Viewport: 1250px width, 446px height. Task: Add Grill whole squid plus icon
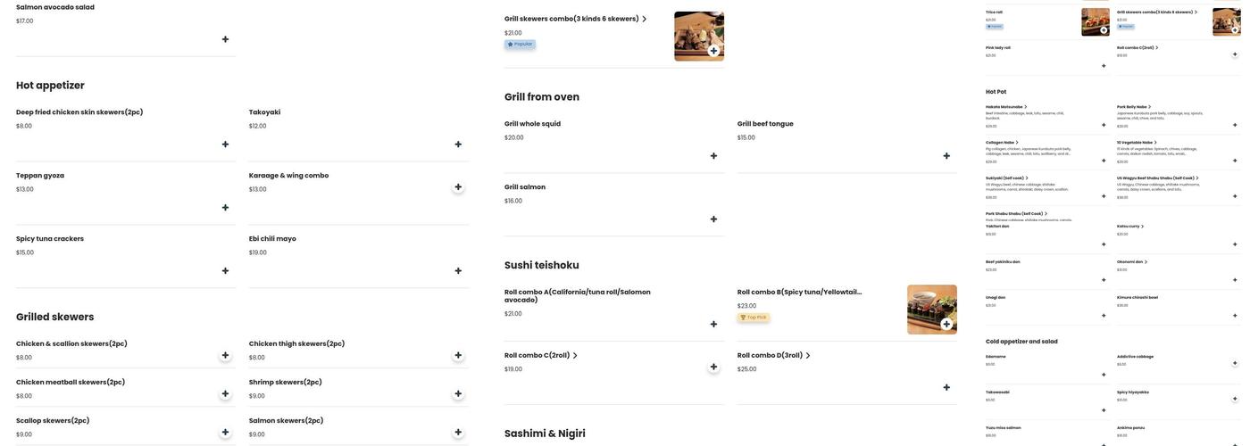coord(713,156)
